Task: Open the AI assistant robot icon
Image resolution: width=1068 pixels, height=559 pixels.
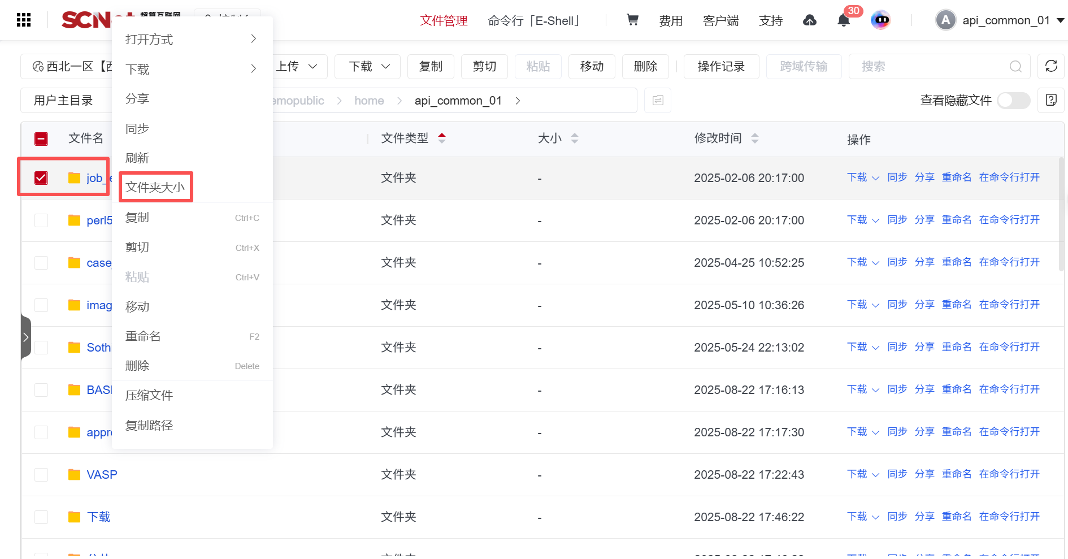Action: tap(880, 20)
